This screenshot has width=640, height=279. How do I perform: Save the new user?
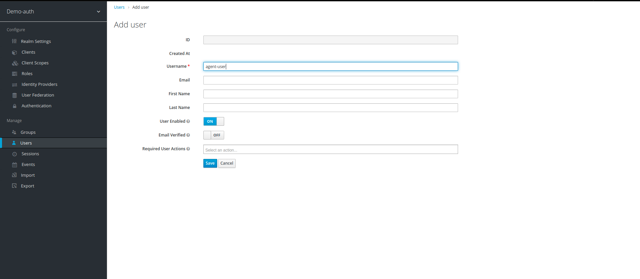point(210,163)
